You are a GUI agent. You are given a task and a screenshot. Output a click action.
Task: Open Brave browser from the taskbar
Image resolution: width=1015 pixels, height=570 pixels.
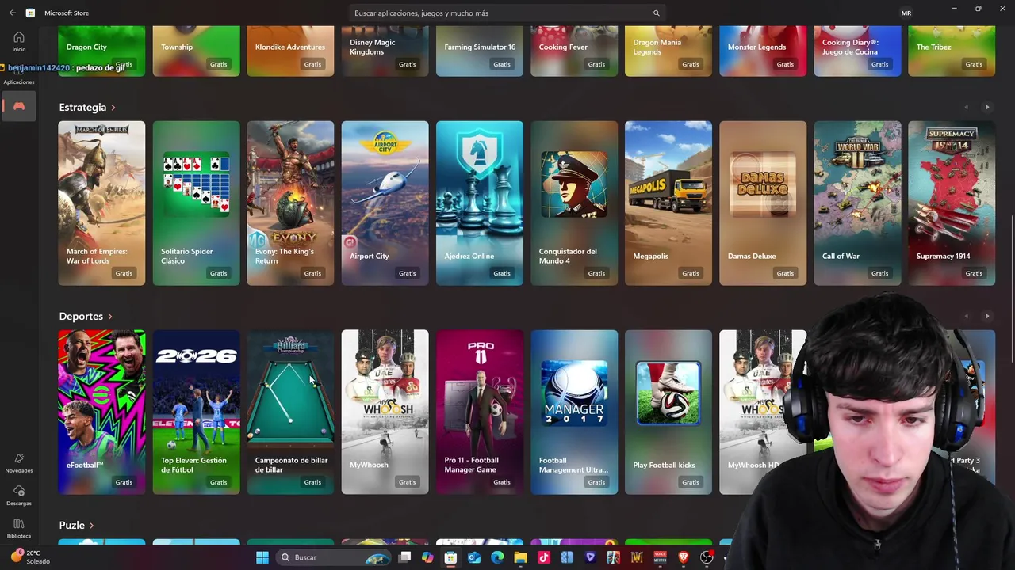pyautogui.click(x=684, y=557)
